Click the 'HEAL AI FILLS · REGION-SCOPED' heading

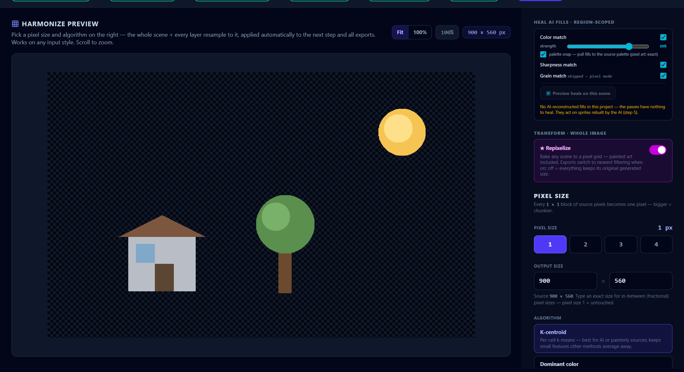[574, 22]
